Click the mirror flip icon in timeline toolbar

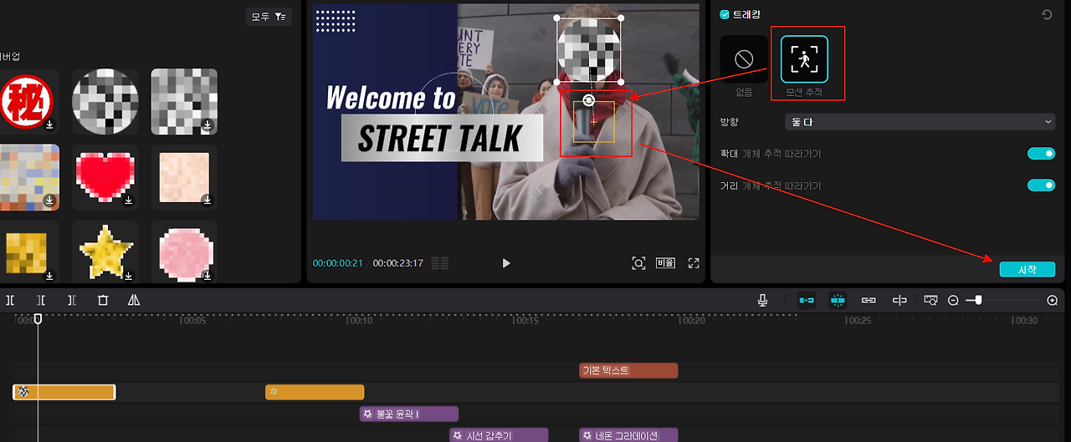pyautogui.click(x=134, y=300)
